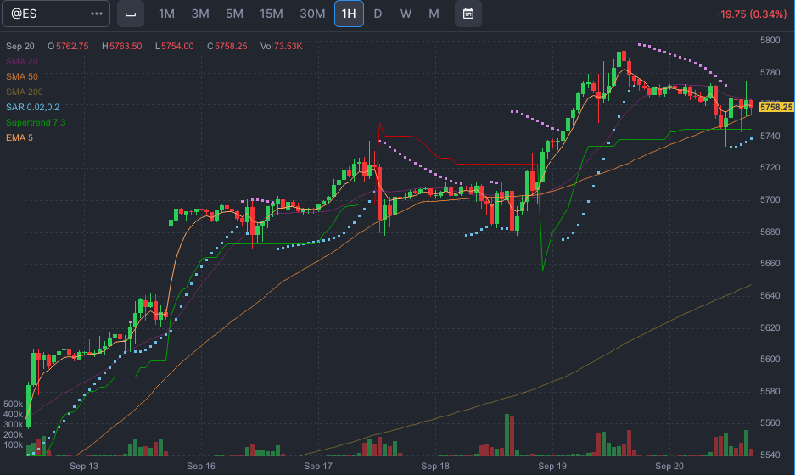Open the SAR 0.02,0.2 indicator label
This screenshot has width=795, height=475.
click(32, 107)
